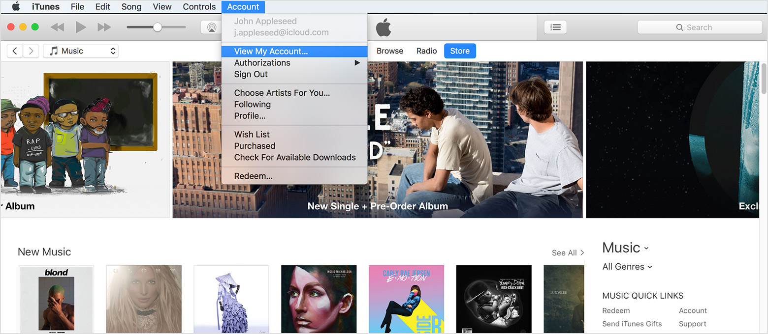The width and height of the screenshot is (768, 334).
Task: Click Send iTunes Gifts quick link
Action: click(632, 324)
